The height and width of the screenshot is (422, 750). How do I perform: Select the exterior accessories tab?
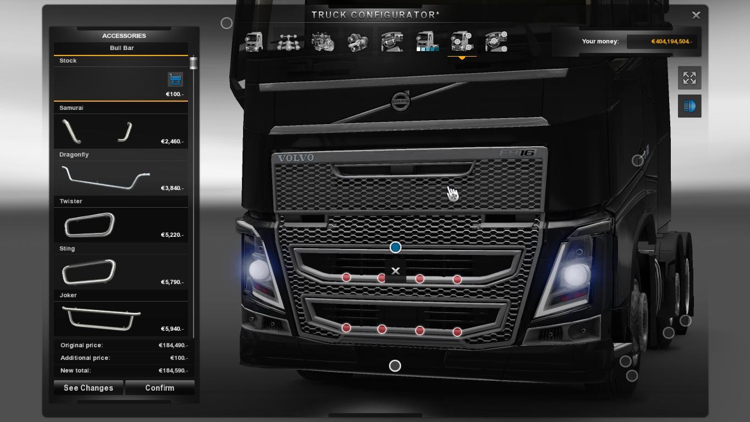pos(462,42)
